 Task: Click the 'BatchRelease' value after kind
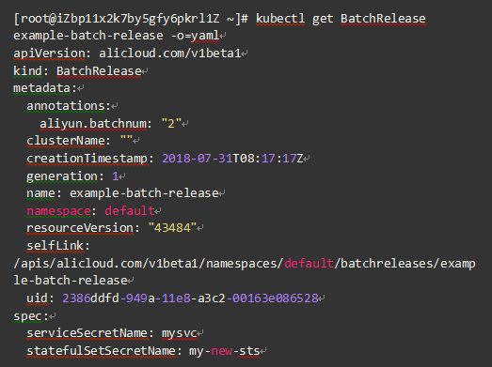point(99,70)
